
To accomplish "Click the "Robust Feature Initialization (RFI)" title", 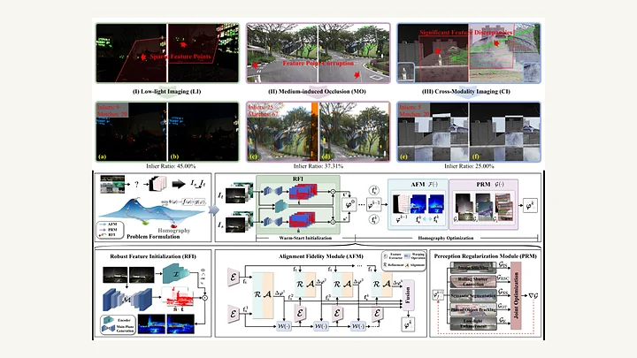I will 153,256.
